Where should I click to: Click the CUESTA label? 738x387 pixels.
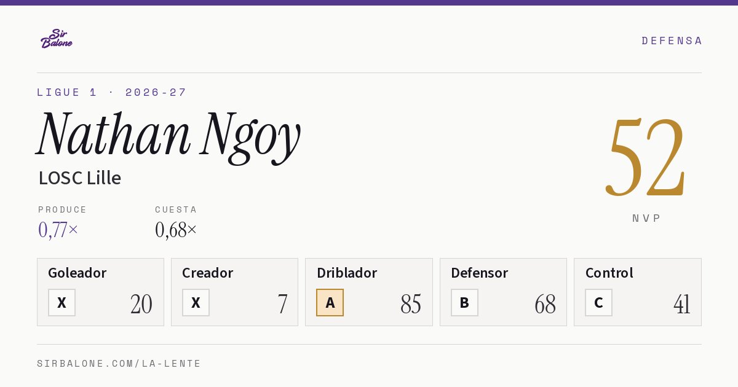coord(176,209)
